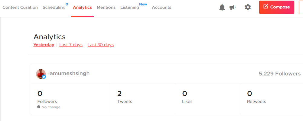Open settings via the gear icon

coord(248,7)
